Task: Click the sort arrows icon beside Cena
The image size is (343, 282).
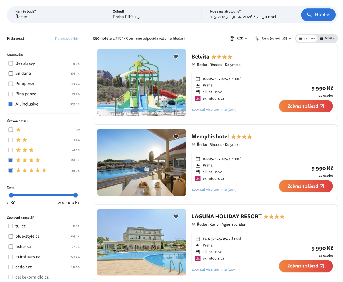Action: (x=257, y=38)
